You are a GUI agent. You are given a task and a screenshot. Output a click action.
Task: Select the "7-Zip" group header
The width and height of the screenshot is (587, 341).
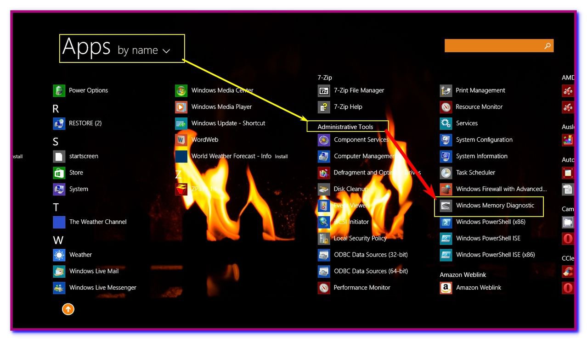pos(325,78)
